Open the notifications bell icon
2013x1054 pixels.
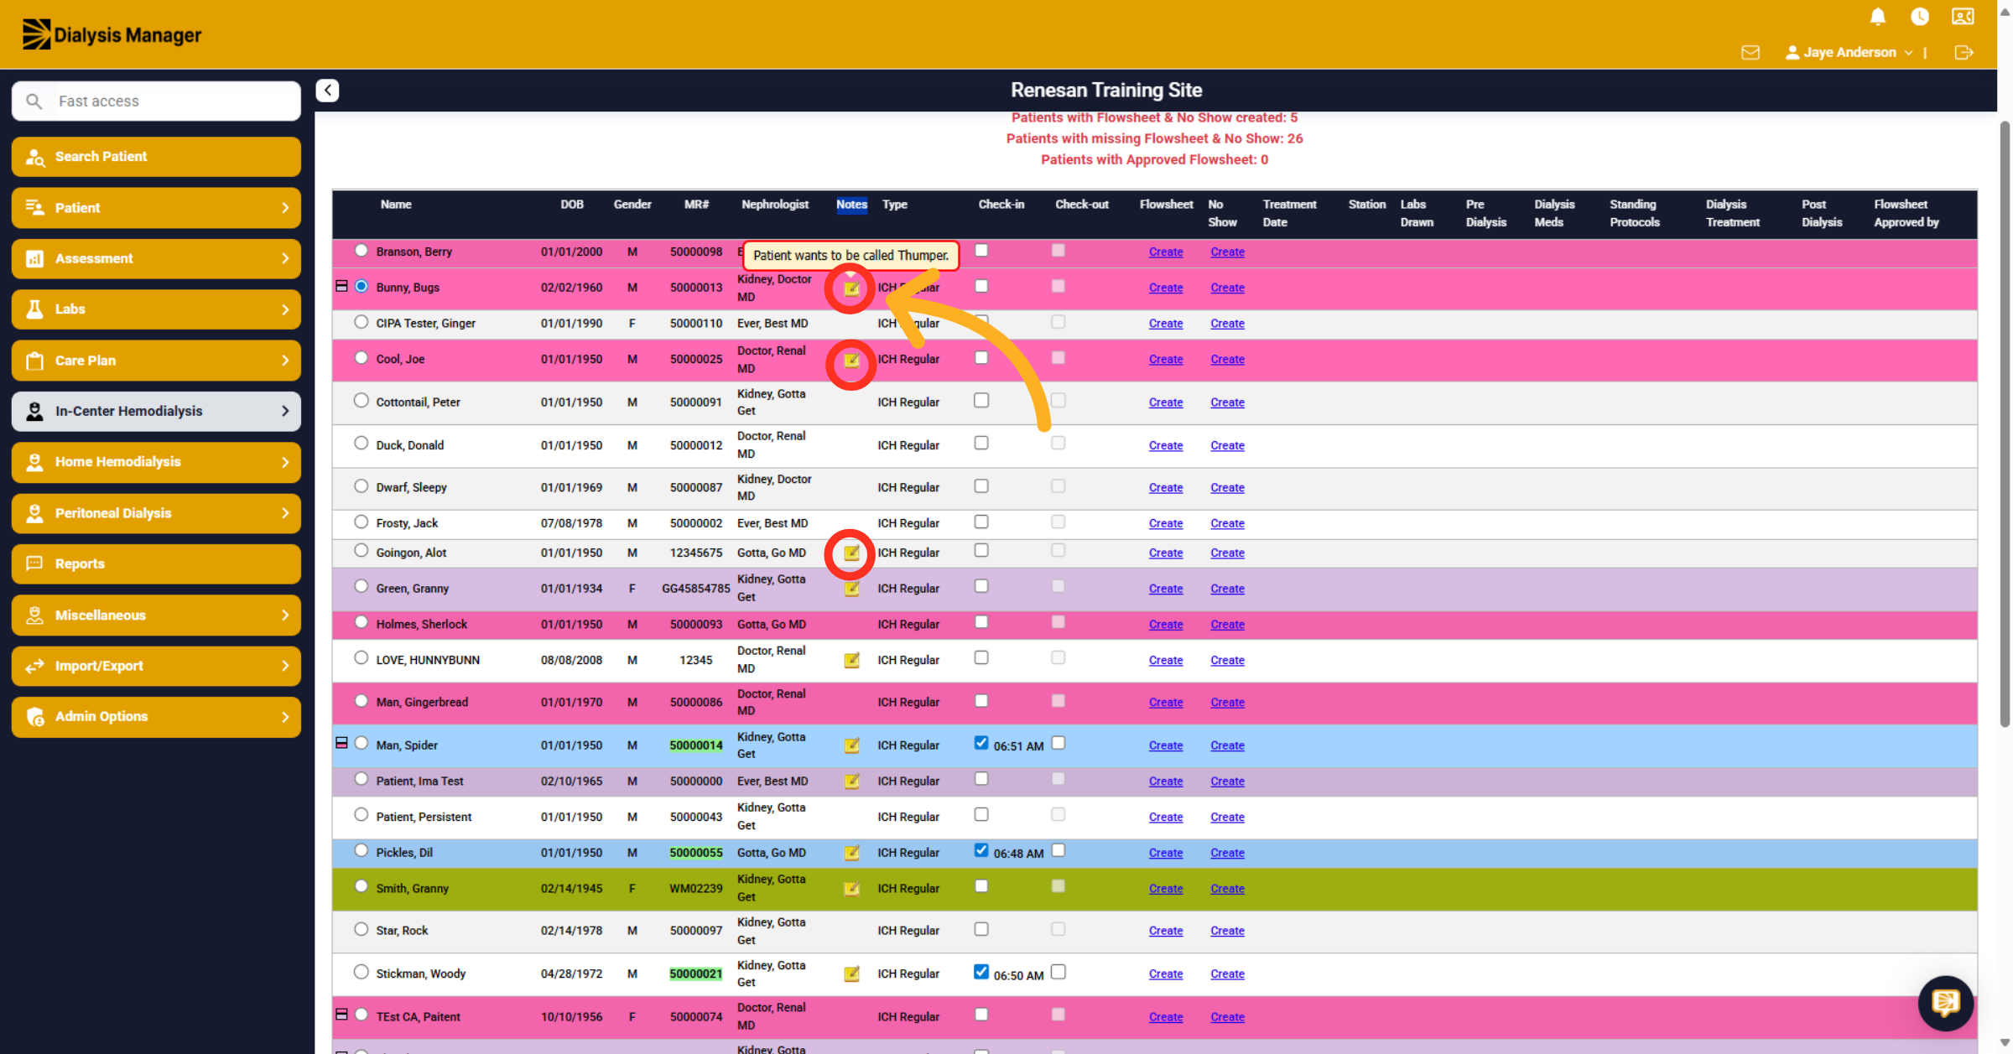pos(1878,17)
